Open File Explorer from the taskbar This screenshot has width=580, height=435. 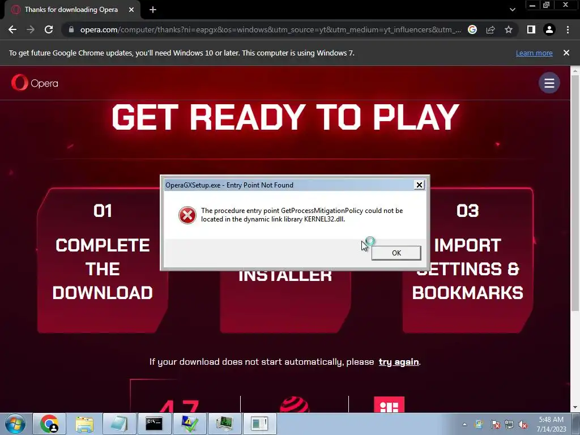(84, 424)
